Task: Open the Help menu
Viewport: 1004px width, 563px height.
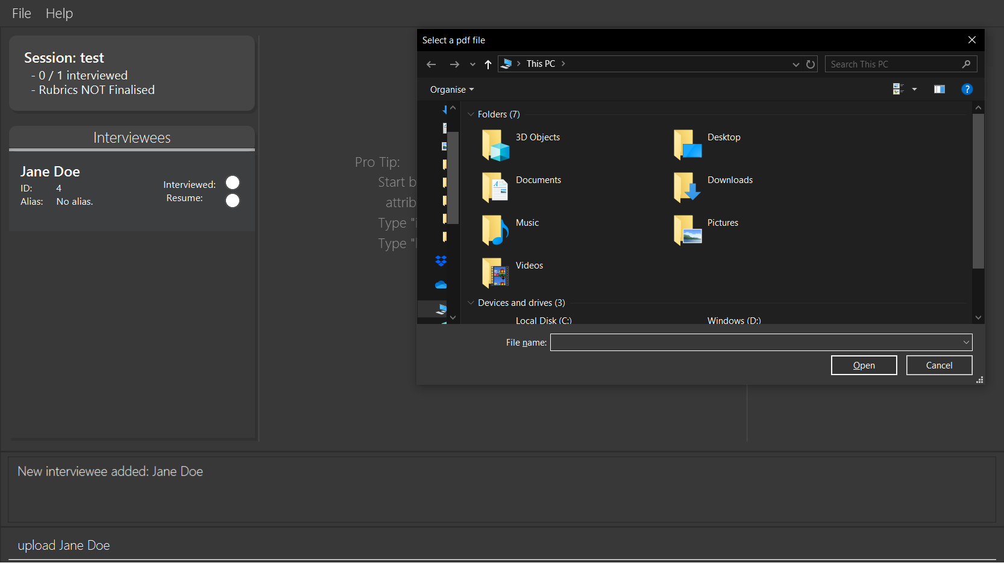Action: point(59,13)
